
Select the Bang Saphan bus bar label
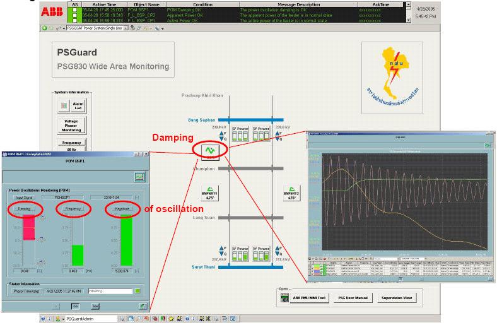pos(202,120)
